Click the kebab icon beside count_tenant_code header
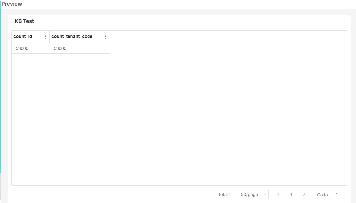The width and height of the screenshot is (356, 203). [106, 36]
